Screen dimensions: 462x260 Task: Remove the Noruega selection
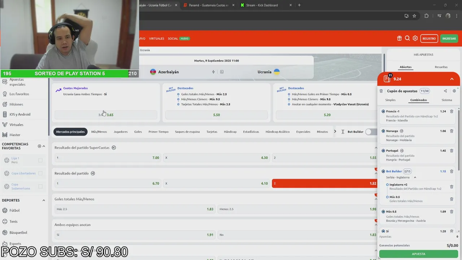pyautogui.click(x=452, y=131)
